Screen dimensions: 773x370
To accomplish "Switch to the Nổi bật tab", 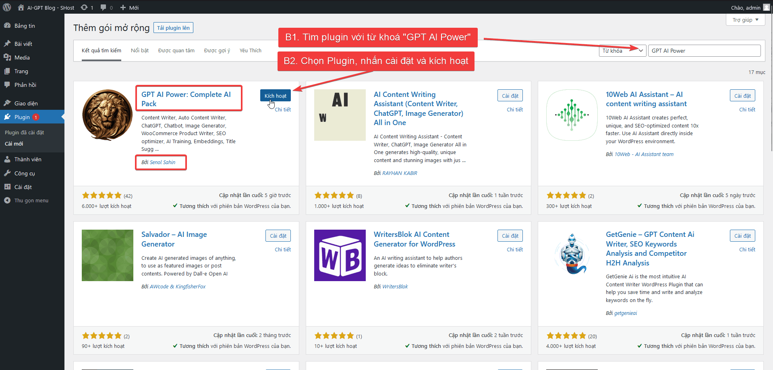I will (x=140, y=50).
